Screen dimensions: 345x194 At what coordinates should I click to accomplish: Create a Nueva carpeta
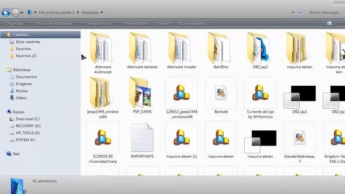192,24
